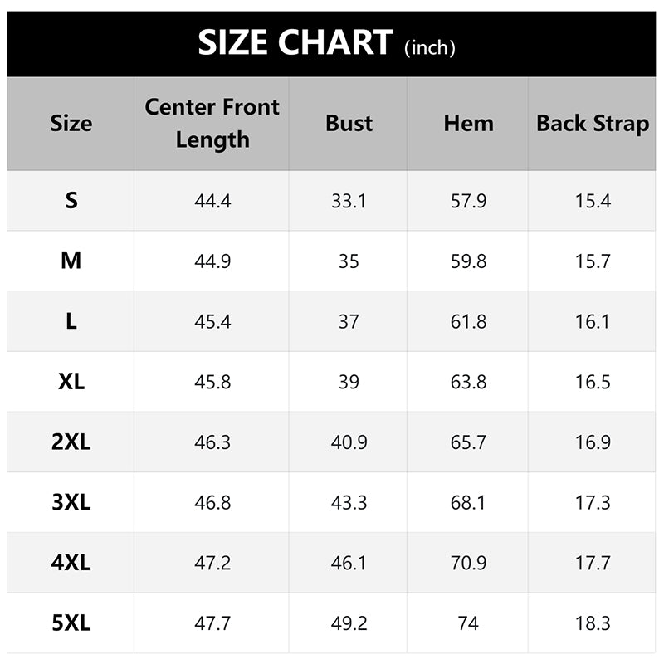Select the Size column header
Screen dimensions: 664x664
pos(71,123)
